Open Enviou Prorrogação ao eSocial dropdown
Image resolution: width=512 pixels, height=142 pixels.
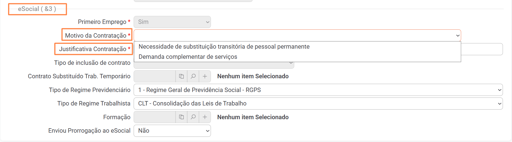172,131
